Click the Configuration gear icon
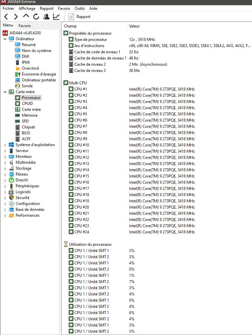 [11, 204]
